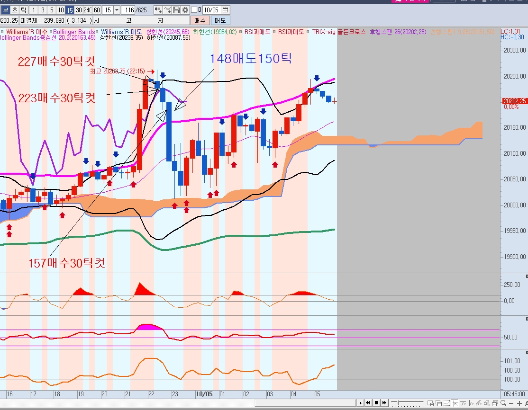Open the period dropdown arrow next to 15
The height and width of the screenshot is (410, 528).
coord(117,10)
